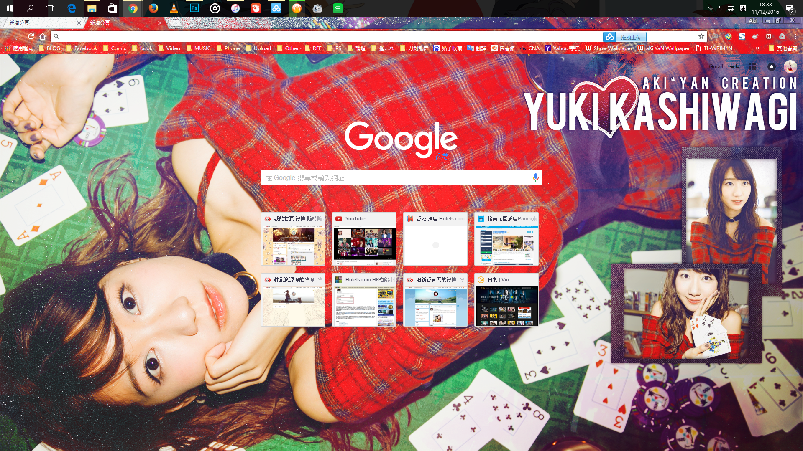Open the Windows Start menu

pyautogui.click(x=9, y=8)
